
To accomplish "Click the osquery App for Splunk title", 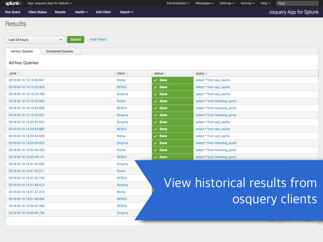I will pos(294,12).
